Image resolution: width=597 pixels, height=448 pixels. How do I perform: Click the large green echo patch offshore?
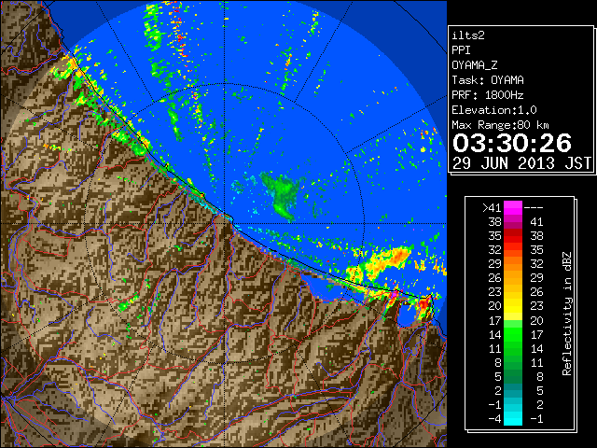(283, 196)
